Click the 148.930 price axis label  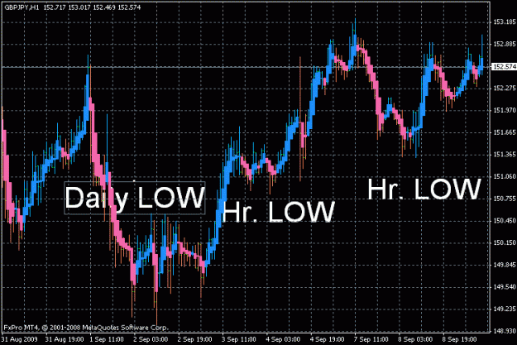tap(505, 331)
